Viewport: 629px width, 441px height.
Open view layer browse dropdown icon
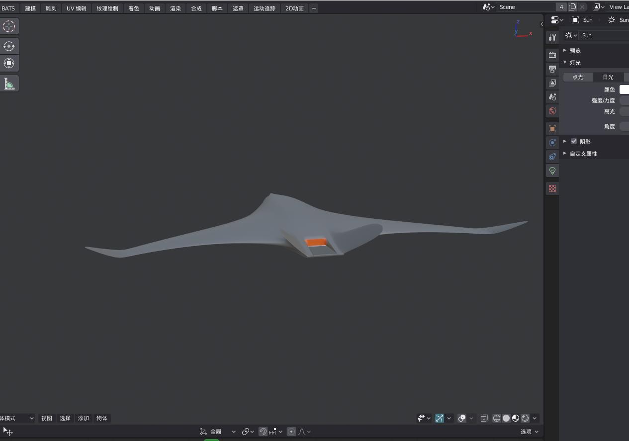click(599, 7)
